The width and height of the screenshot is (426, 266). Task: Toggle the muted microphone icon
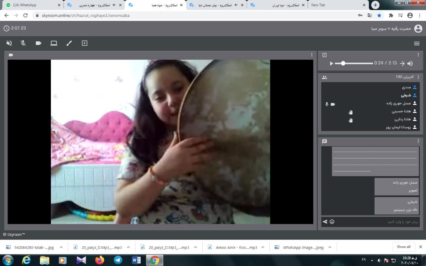tap(23, 43)
